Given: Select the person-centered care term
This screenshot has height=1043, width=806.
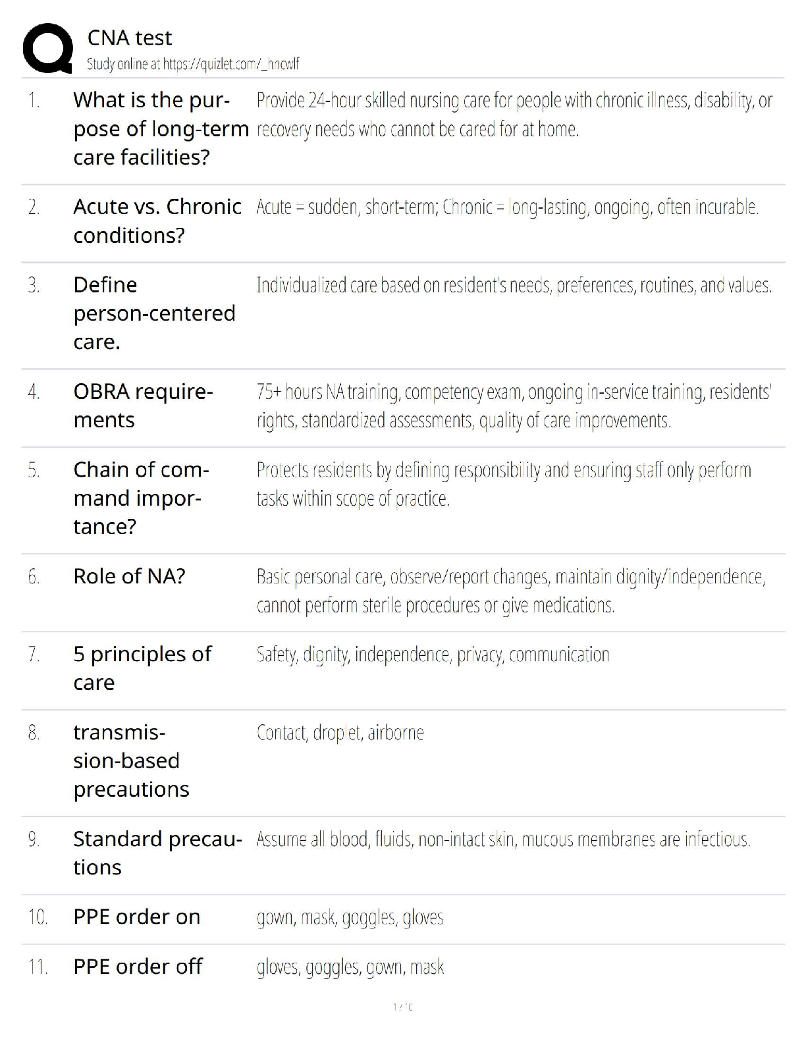Looking at the screenshot, I should click(154, 313).
